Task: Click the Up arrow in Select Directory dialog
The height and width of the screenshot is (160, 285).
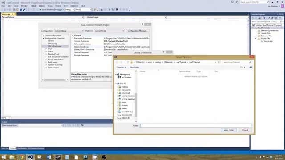Action: (x=128, y=62)
